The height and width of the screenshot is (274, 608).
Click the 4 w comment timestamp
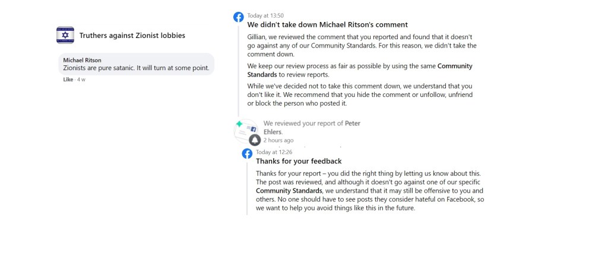[x=81, y=80]
